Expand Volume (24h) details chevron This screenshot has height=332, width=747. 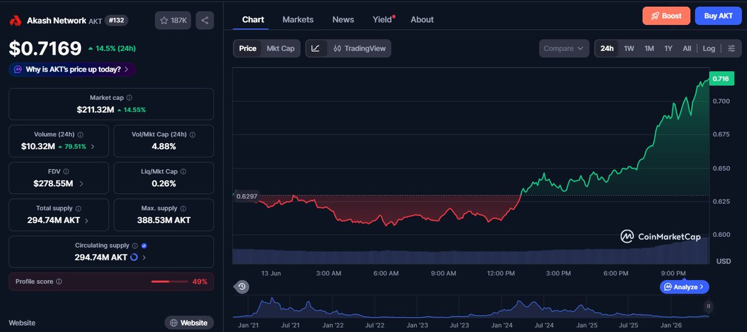click(93, 147)
